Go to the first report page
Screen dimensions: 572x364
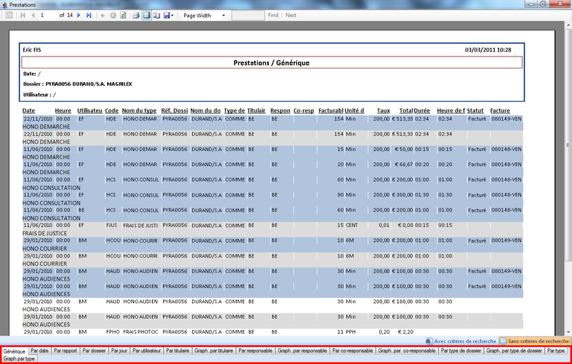(22, 15)
